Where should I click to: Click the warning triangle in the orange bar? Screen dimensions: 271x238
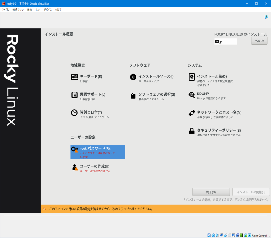click(44, 209)
